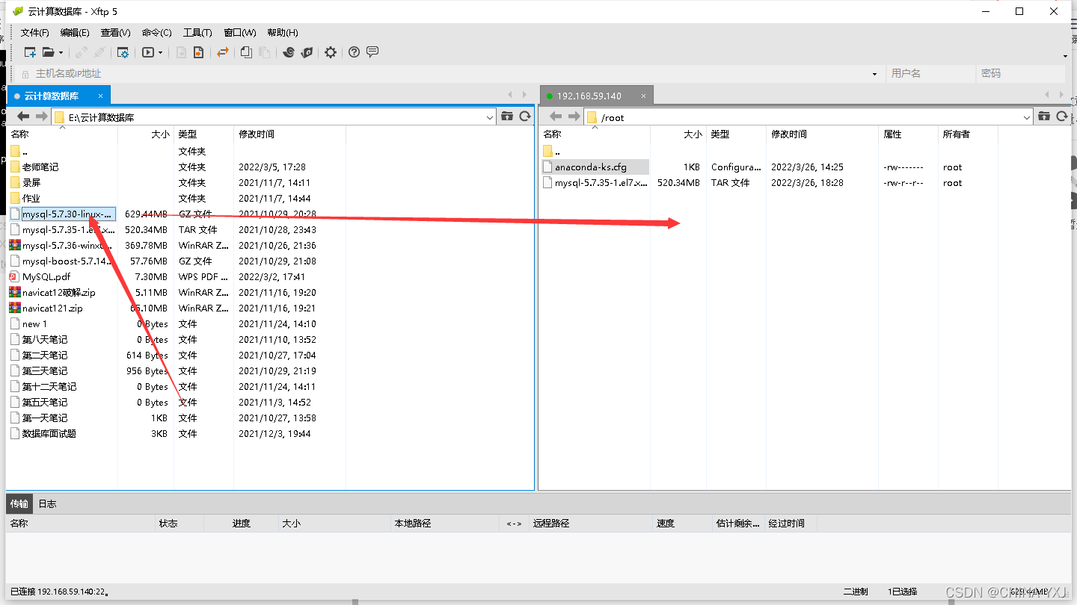Refresh the remote /root pane
This screenshot has width=1077, height=605.
(1062, 117)
